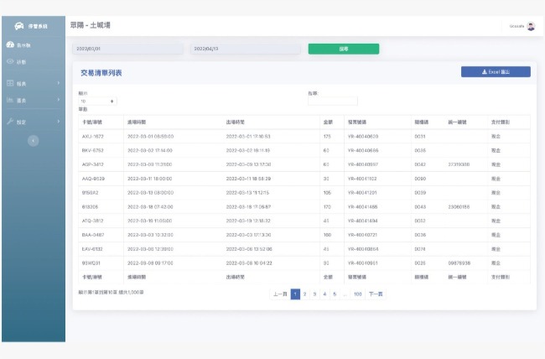
Task: Click the bar chart icon in sidebar
Action: tap(10, 101)
